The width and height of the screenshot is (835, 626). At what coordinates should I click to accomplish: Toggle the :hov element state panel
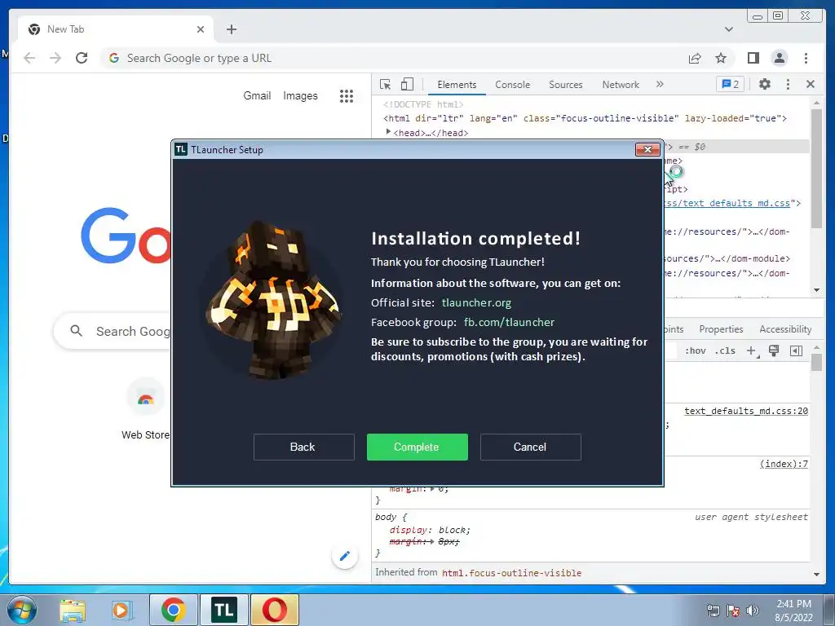tap(695, 350)
